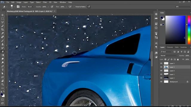
Task: Open the Histogram panel icon
Action: (156, 18)
